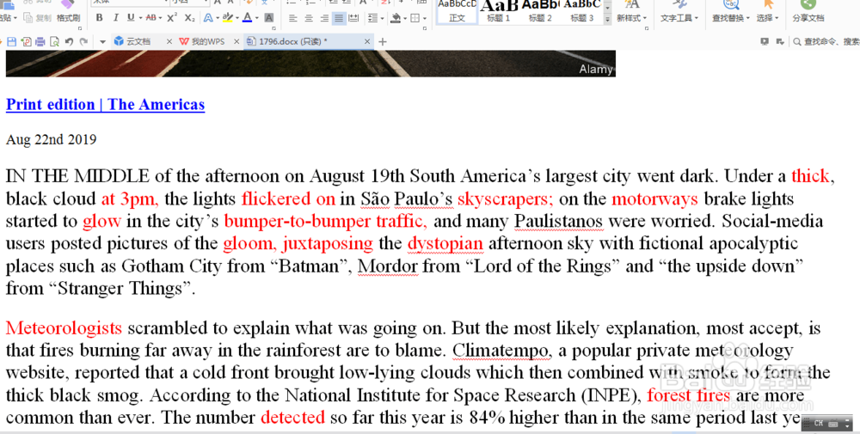Apply the 标题 2 heading style
Image resolution: width=860 pixels, height=434 pixels.
pos(540,11)
